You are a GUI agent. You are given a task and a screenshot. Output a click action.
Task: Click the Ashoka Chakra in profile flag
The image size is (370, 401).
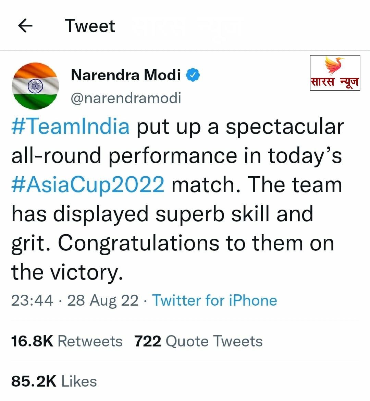(35, 86)
